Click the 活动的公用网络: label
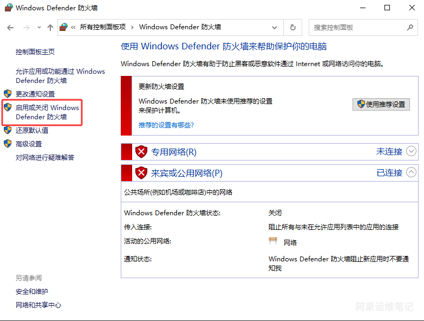This screenshot has width=424, height=321. click(148, 241)
